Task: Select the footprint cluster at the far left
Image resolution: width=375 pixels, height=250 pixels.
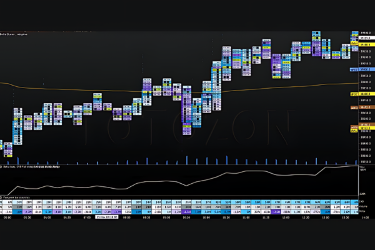Action: coord(6,147)
